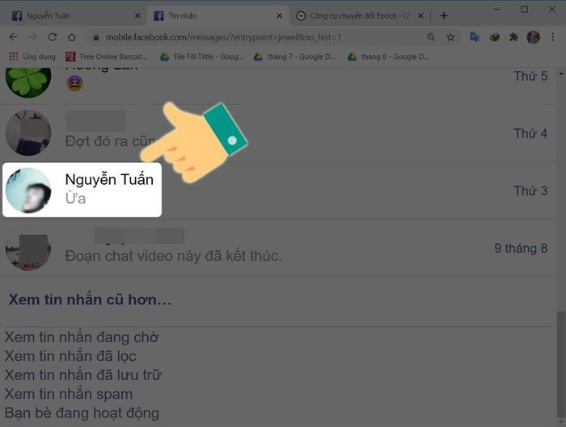Open the Nguyễn Tuấn conversation
The width and height of the screenshot is (566, 427).
[x=82, y=190]
